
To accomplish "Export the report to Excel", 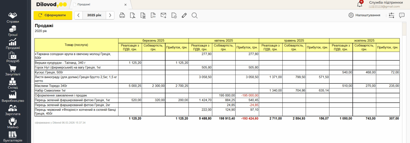I will coord(143,15).
